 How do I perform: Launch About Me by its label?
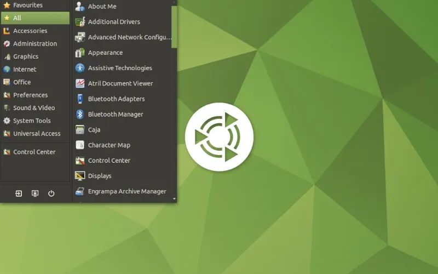(102, 6)
